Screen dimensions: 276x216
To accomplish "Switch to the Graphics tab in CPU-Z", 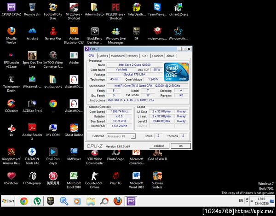I will [x=157, y=56].
